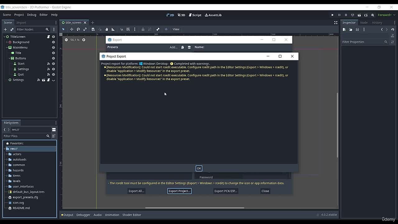Select the Select Mode arrow tool

point(63,29)
